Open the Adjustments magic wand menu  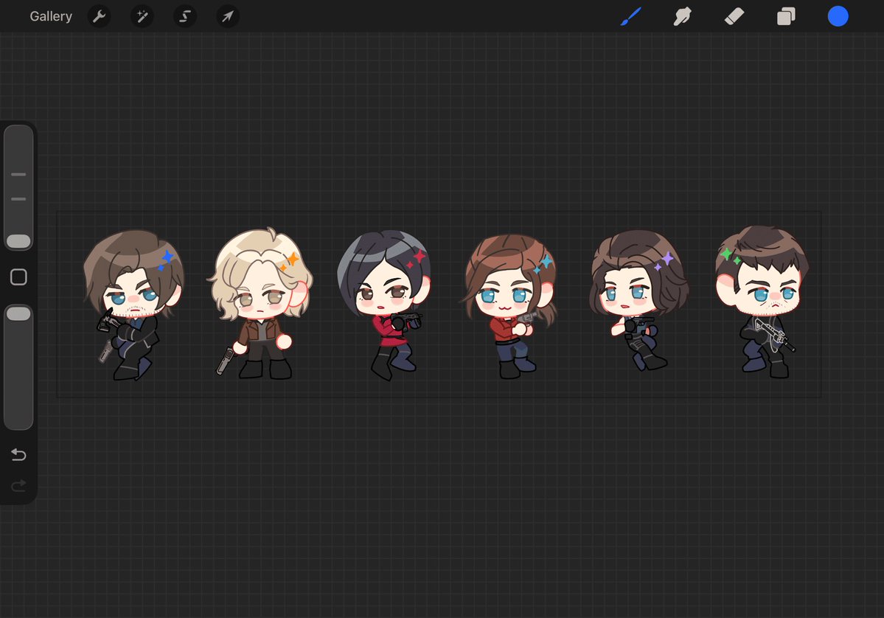click(x=142, y=16)
